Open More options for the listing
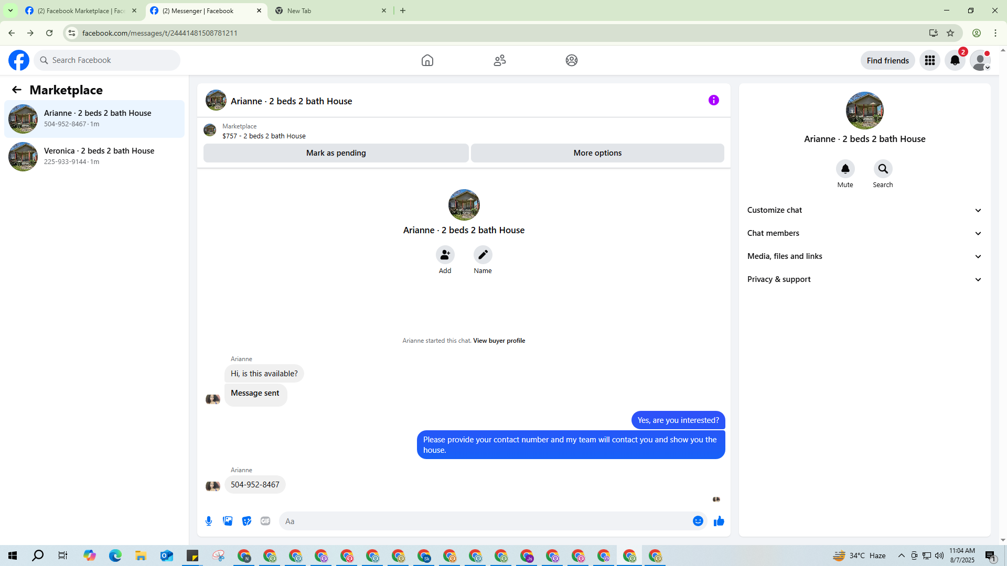 coord(597,153)
